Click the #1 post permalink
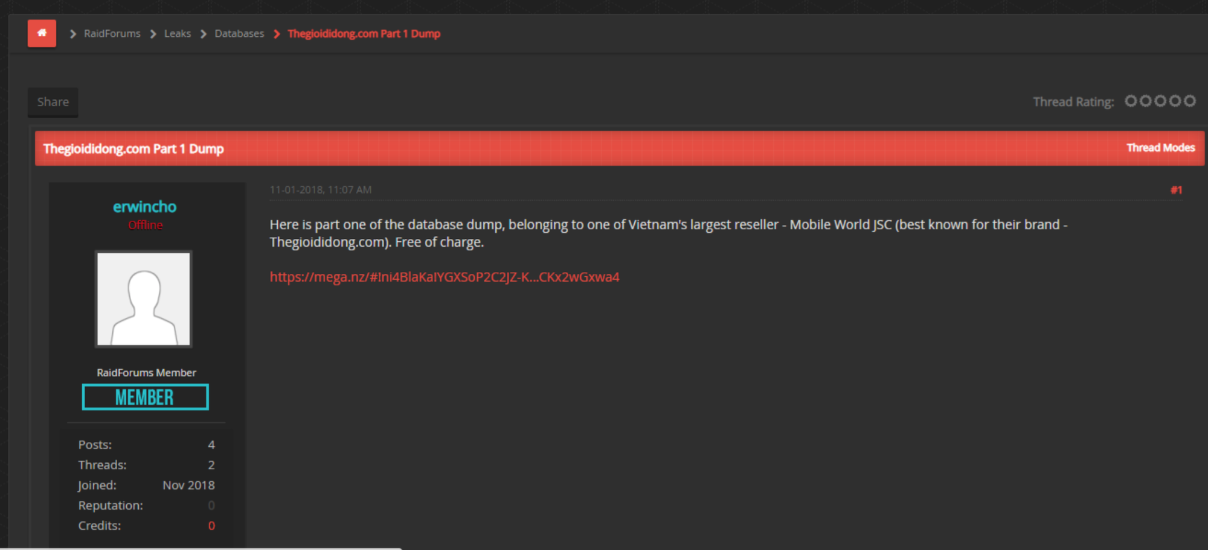Viewport: 1208px width, 550px height. pos(1176,190)
